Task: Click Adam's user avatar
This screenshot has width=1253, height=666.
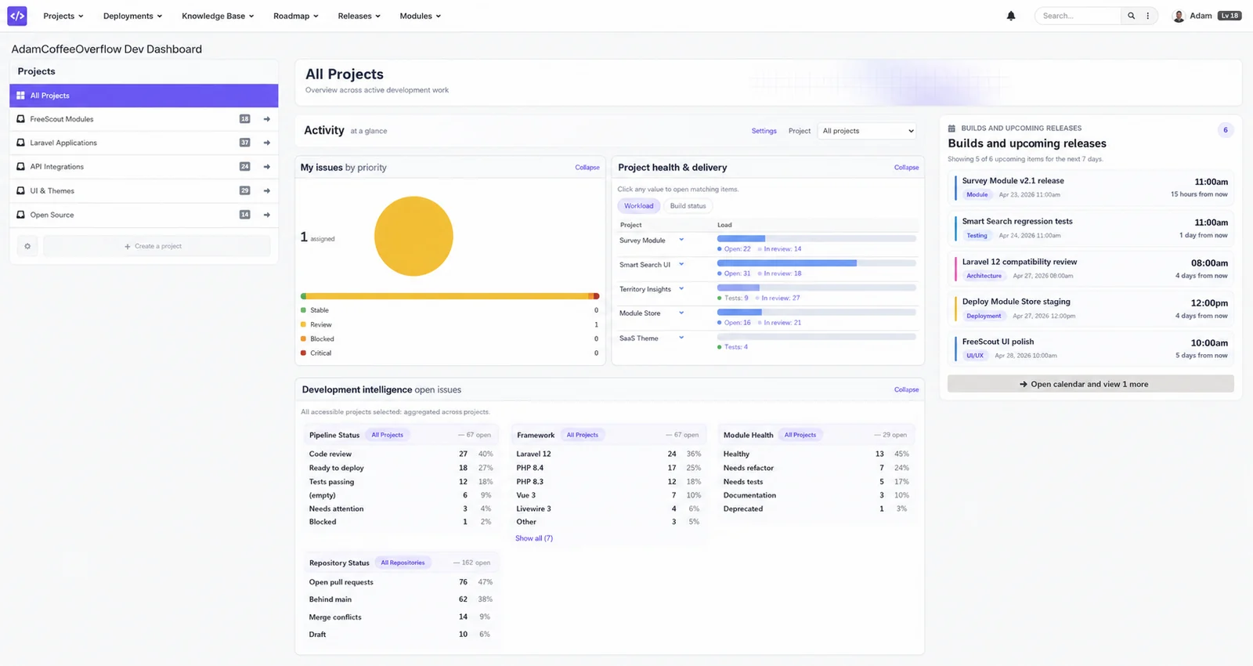Action: coord(1179,16)
